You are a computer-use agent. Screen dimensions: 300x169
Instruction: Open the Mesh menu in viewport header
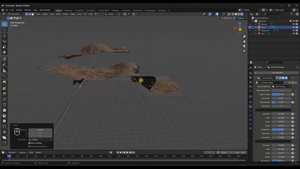pyautogui.click(x=58, y=14)
